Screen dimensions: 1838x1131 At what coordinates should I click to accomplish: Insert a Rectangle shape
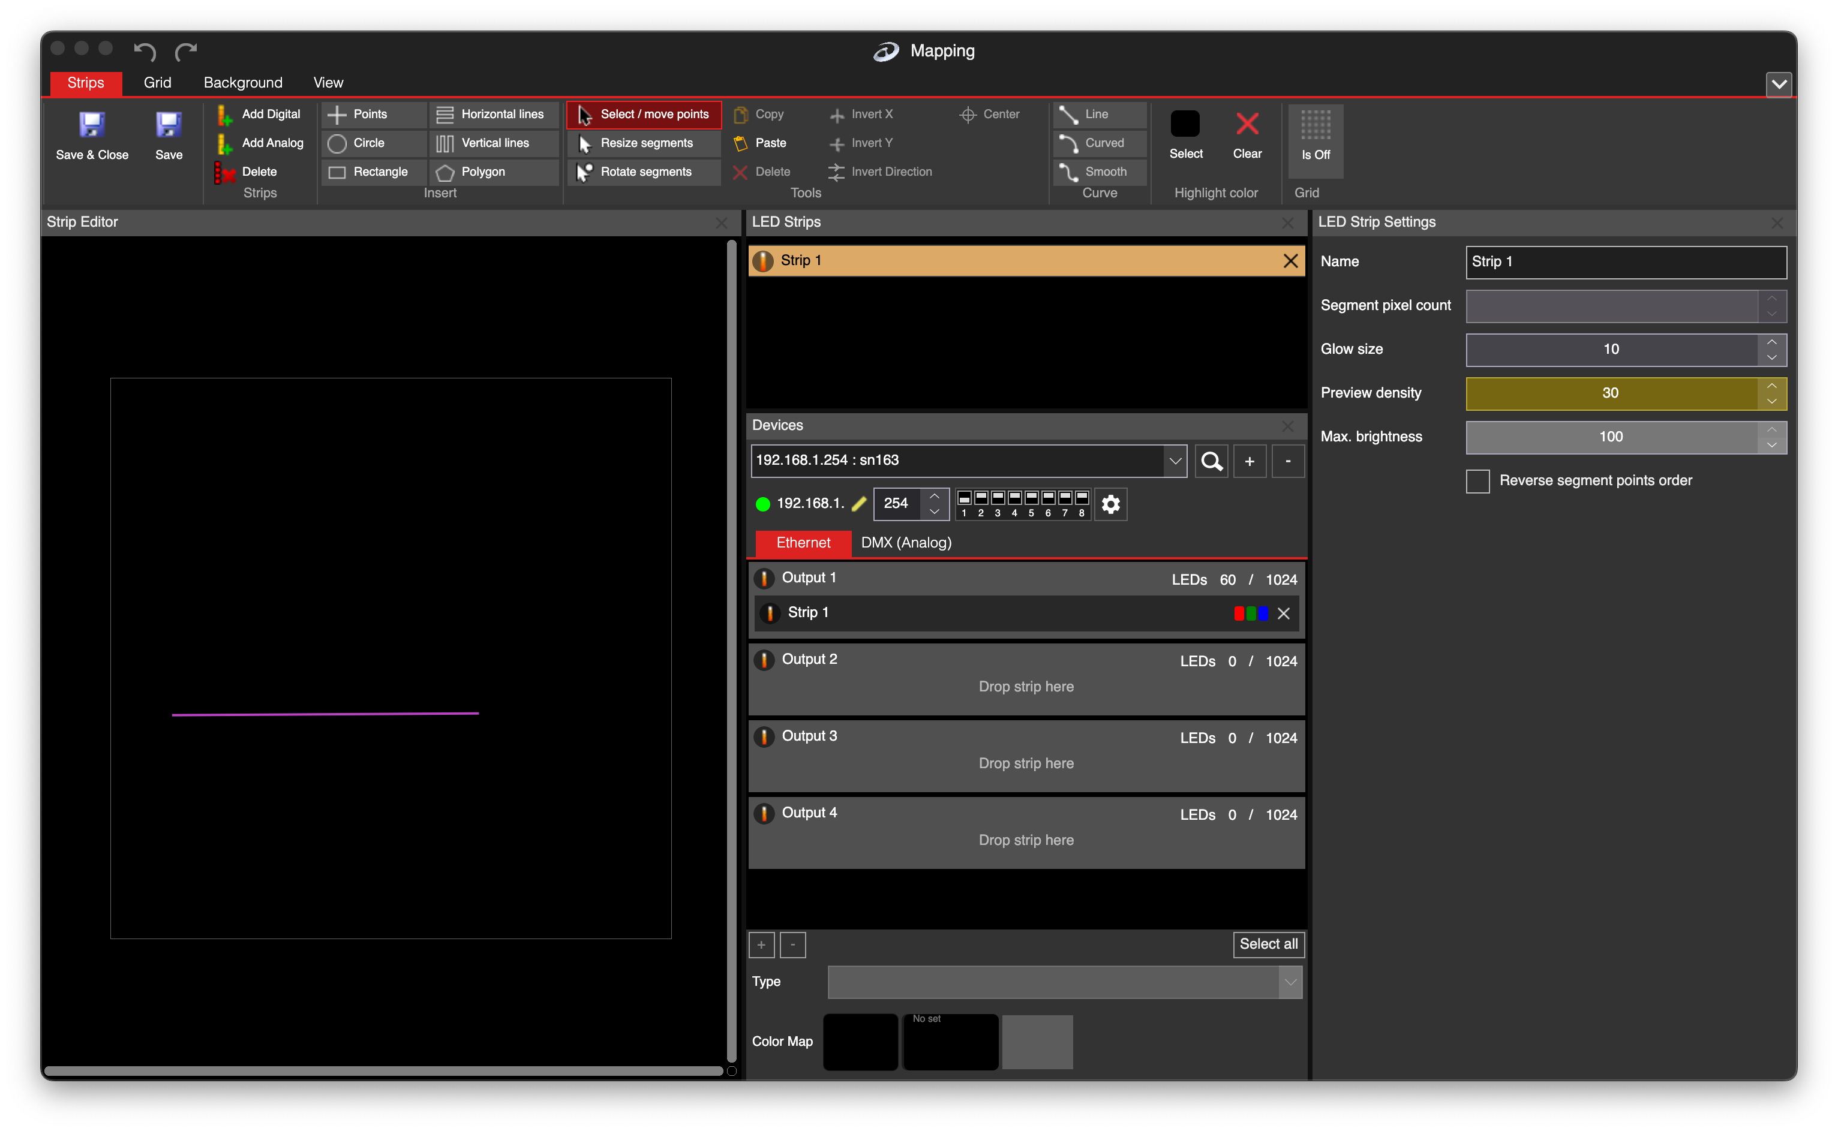[x=374, y=172]
